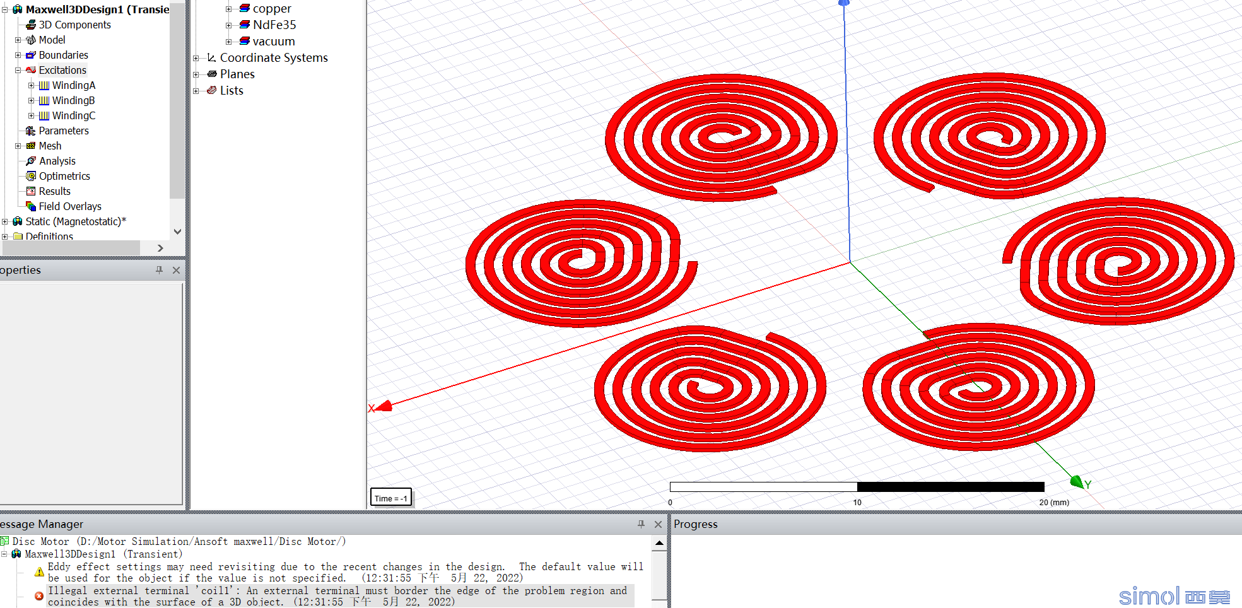
Task: Select the 3D Components tree item
Action: pyautogui.click(x=75, y=25)
